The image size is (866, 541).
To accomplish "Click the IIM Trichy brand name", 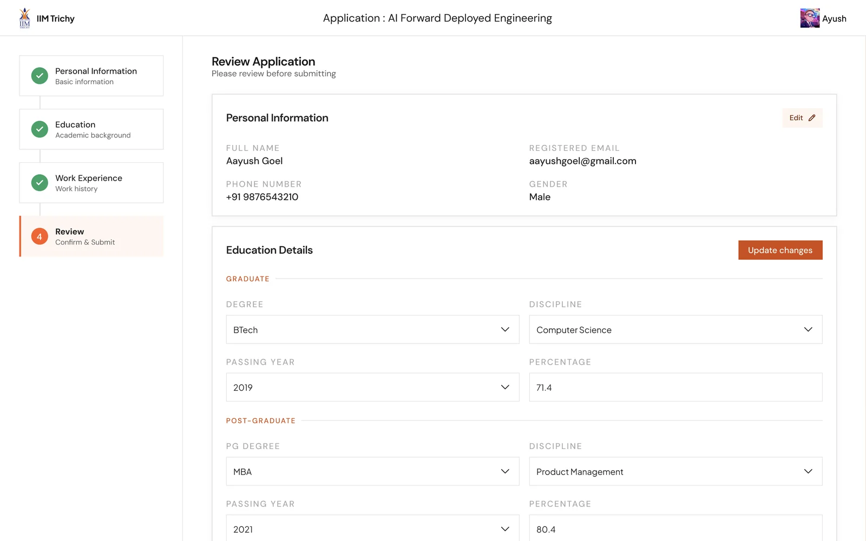I will click(56, 18).
